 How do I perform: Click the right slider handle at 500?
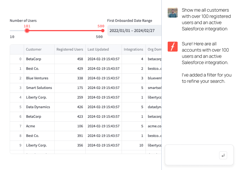pyautogui.click(x=103, y=31)
